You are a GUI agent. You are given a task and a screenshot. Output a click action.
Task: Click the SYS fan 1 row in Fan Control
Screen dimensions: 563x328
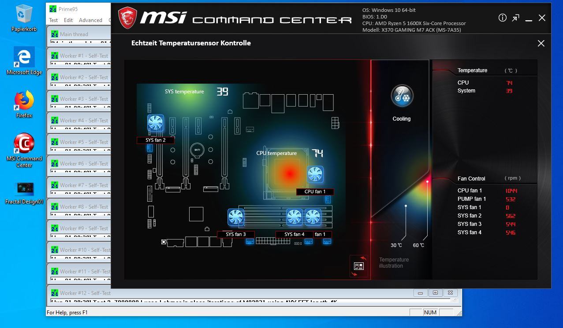487,207
